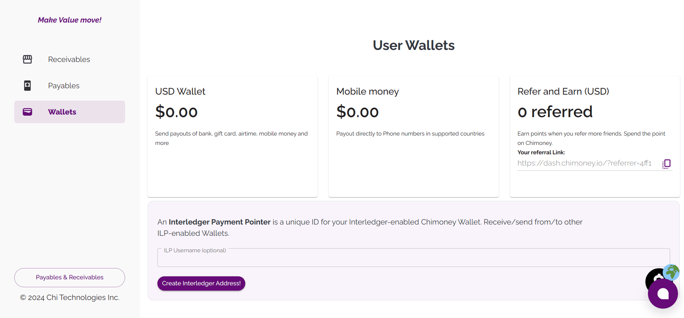Click the globe earth icon
The height and width of the screenshot is (318, 684).
point(671,272)
